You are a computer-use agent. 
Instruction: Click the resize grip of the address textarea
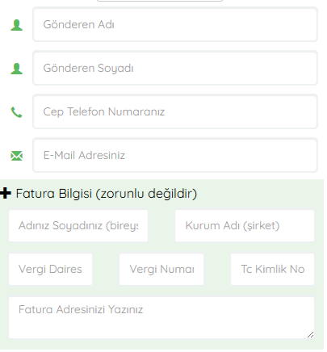click(311, 335)
